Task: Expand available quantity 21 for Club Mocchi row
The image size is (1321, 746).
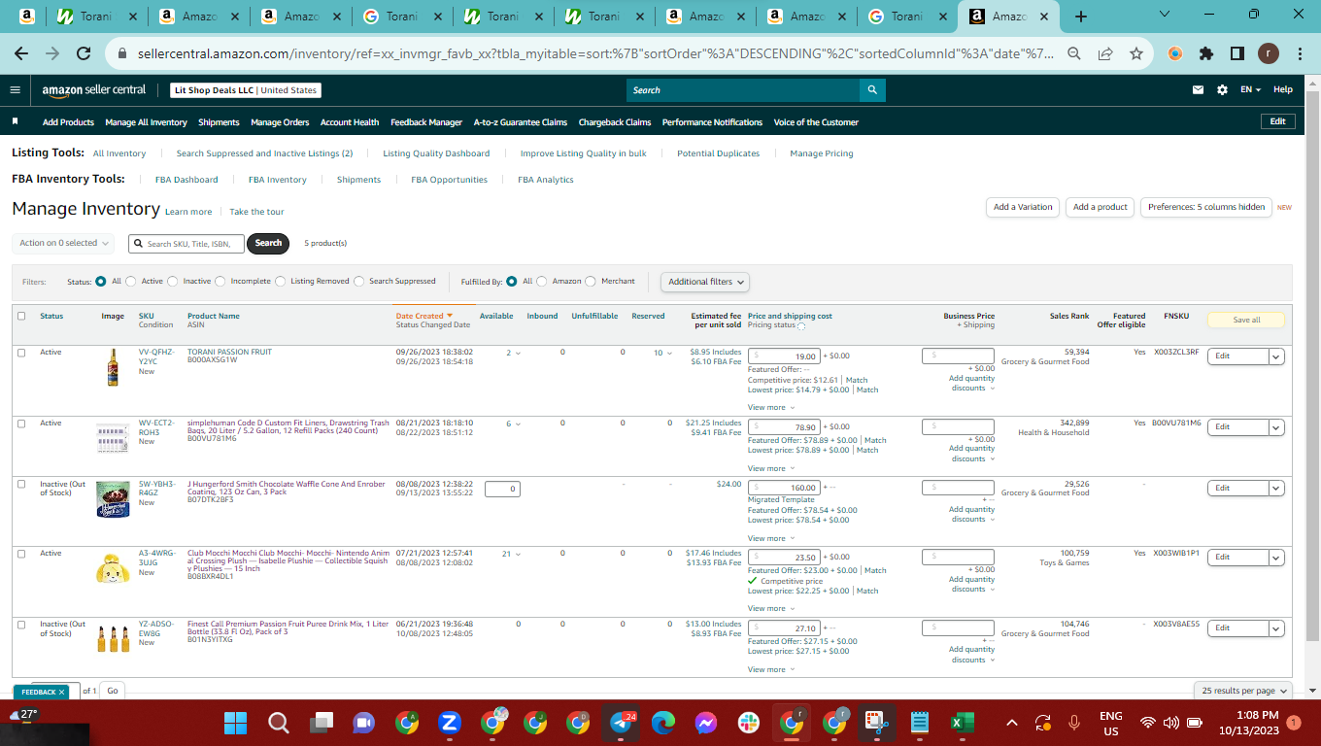Action: [511, 554]
